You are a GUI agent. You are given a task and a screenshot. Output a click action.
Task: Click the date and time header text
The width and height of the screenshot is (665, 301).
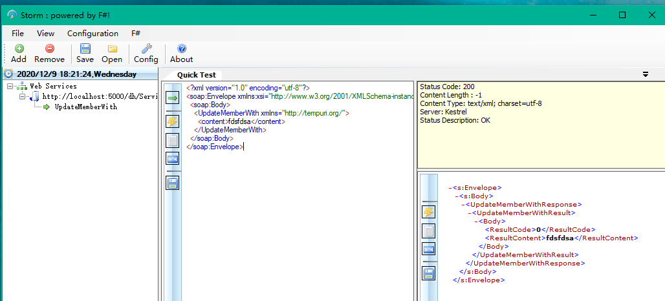(77, 74)
